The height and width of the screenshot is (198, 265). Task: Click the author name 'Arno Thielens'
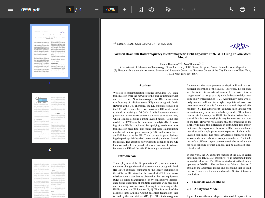coord(191,64)
